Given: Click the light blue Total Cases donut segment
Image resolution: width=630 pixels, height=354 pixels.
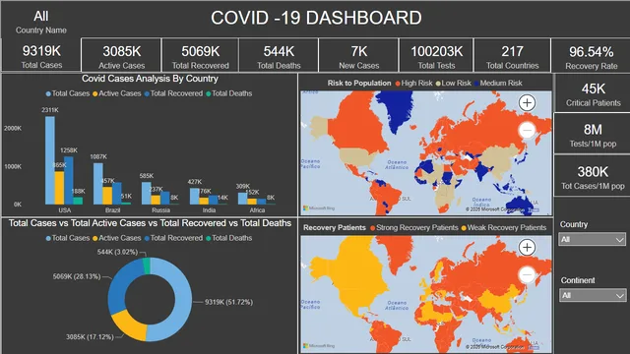Looking at the screenshot, I should [x=183, y=301].
